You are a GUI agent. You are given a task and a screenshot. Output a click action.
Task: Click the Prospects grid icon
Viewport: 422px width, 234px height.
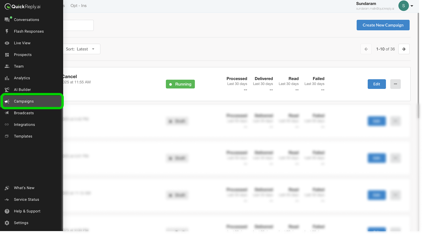tap(7, 55)
